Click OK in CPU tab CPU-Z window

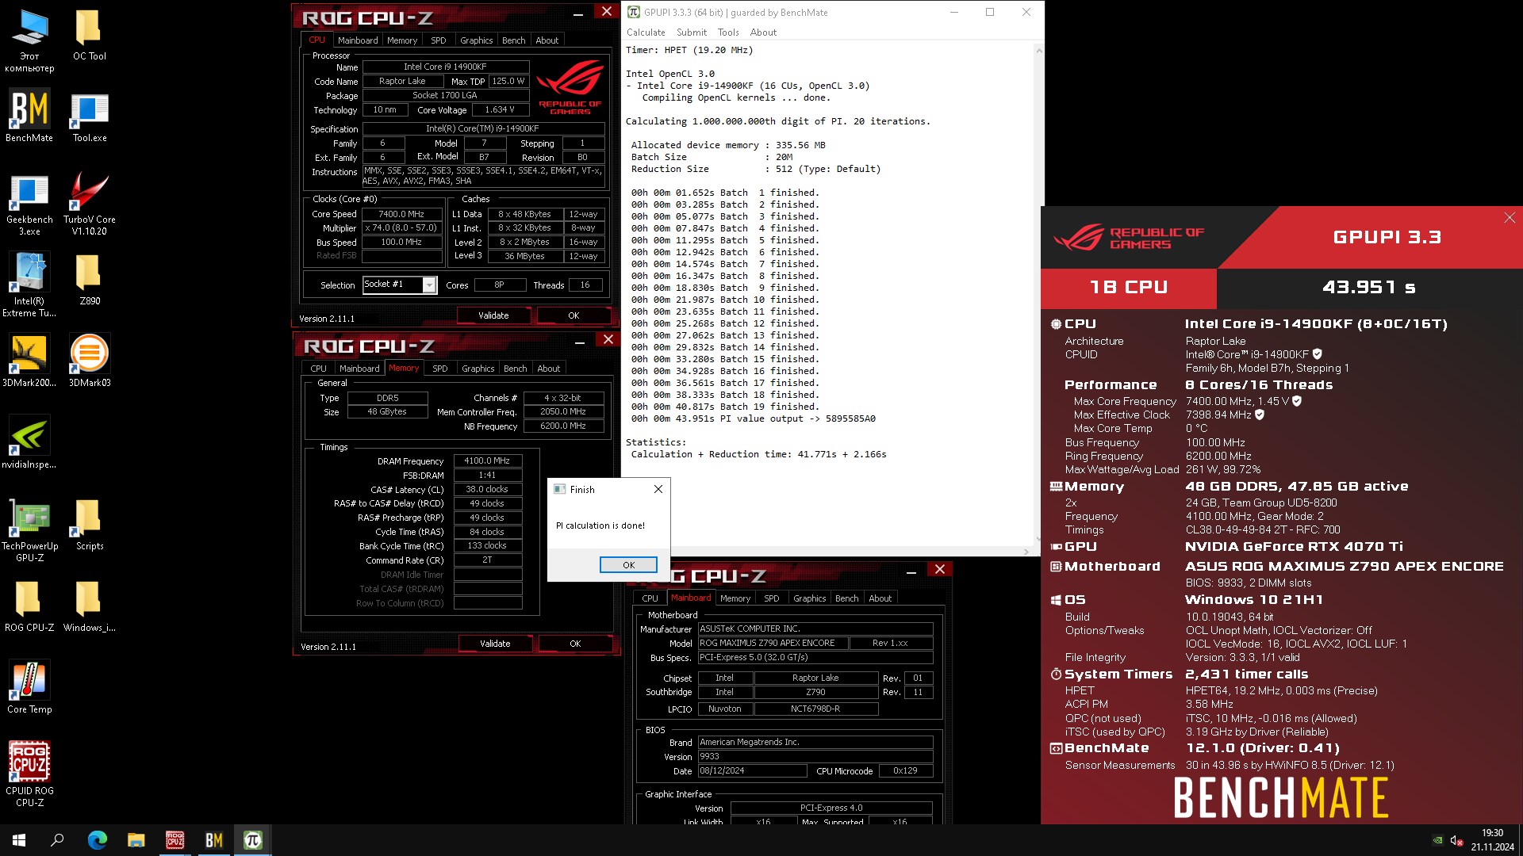pos(574,315)
